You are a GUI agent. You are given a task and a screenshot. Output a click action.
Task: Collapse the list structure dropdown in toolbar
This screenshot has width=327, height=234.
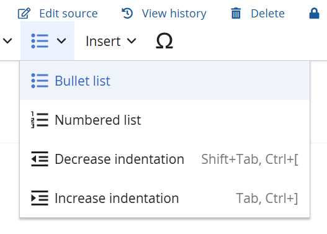[48, 41]
